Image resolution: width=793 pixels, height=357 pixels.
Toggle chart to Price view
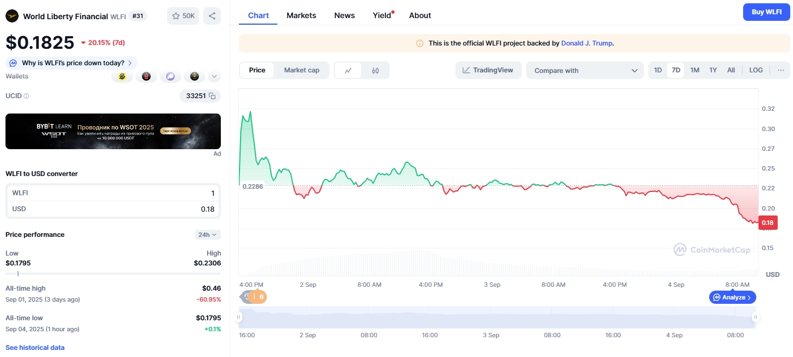tap(257, 70)
